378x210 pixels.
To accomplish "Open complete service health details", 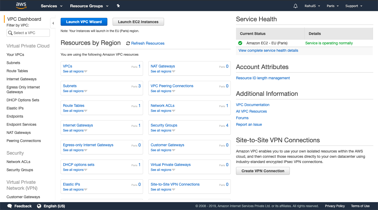I will tap(268, 50).
